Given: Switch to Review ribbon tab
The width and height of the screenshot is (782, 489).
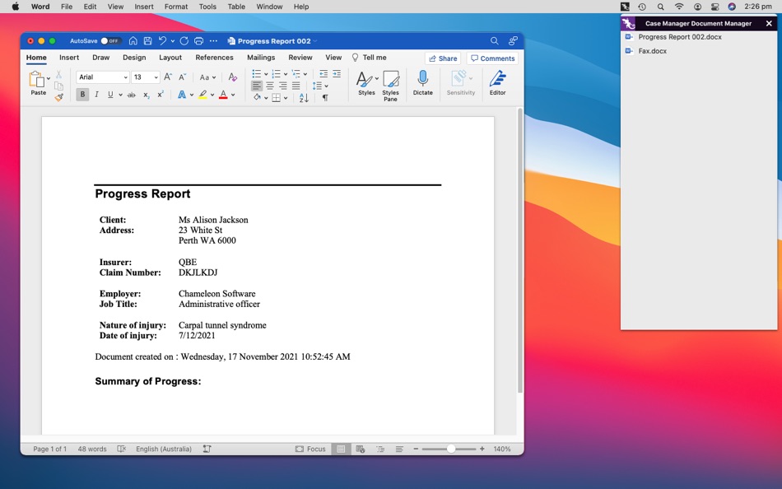Looking at the screenshot, I should (300, 58).
